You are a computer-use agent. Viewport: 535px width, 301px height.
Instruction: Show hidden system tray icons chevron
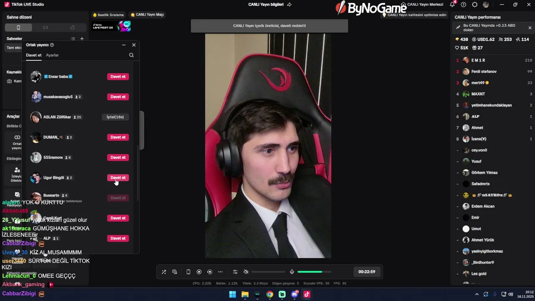477,294
